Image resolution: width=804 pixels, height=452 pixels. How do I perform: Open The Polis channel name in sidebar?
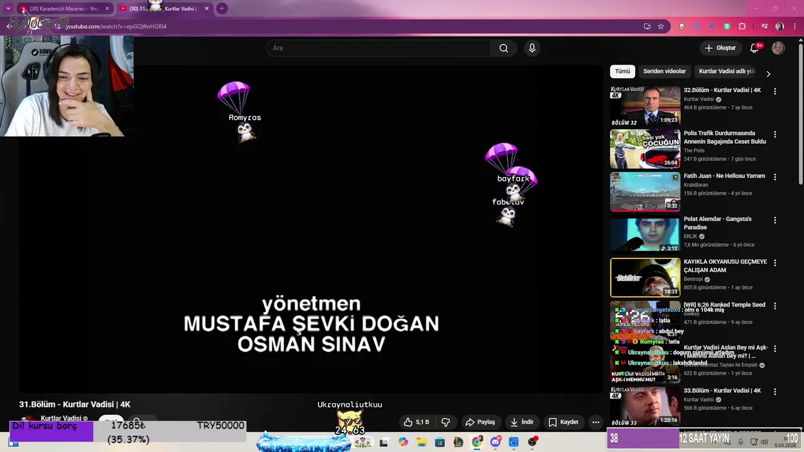coord(694,151)
